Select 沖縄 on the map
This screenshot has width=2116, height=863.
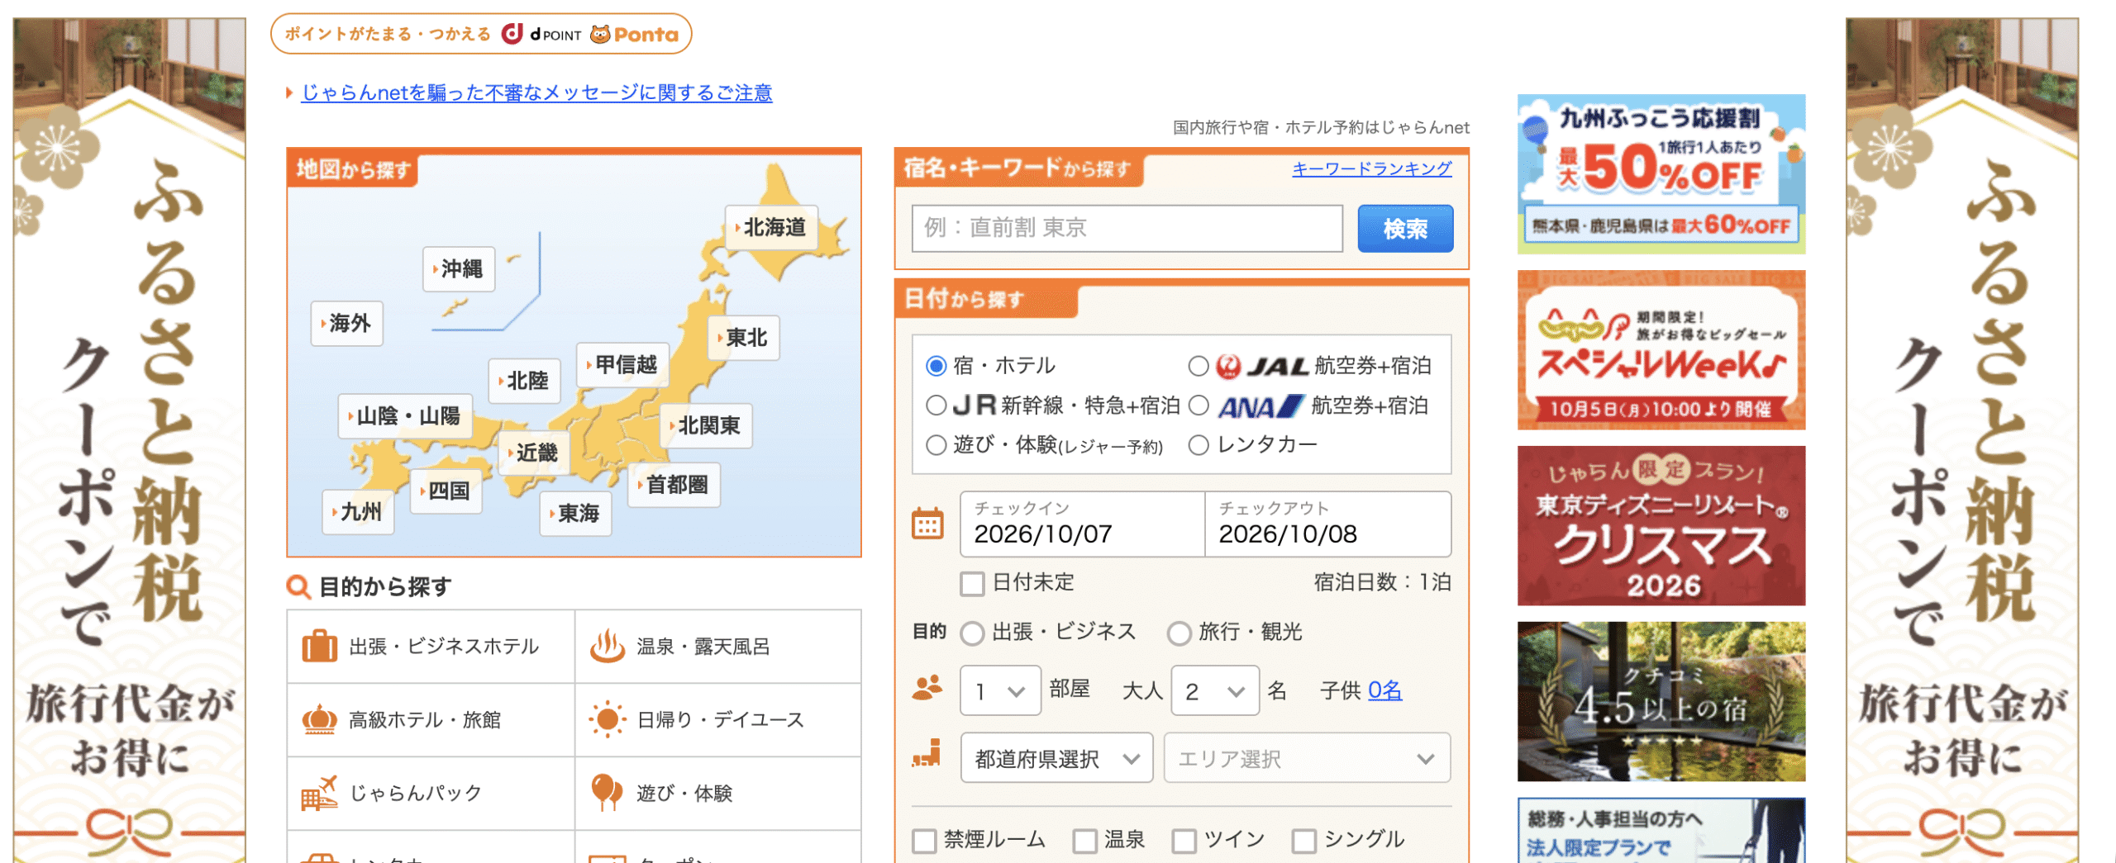pyautogui.click(x=459, y=269)
